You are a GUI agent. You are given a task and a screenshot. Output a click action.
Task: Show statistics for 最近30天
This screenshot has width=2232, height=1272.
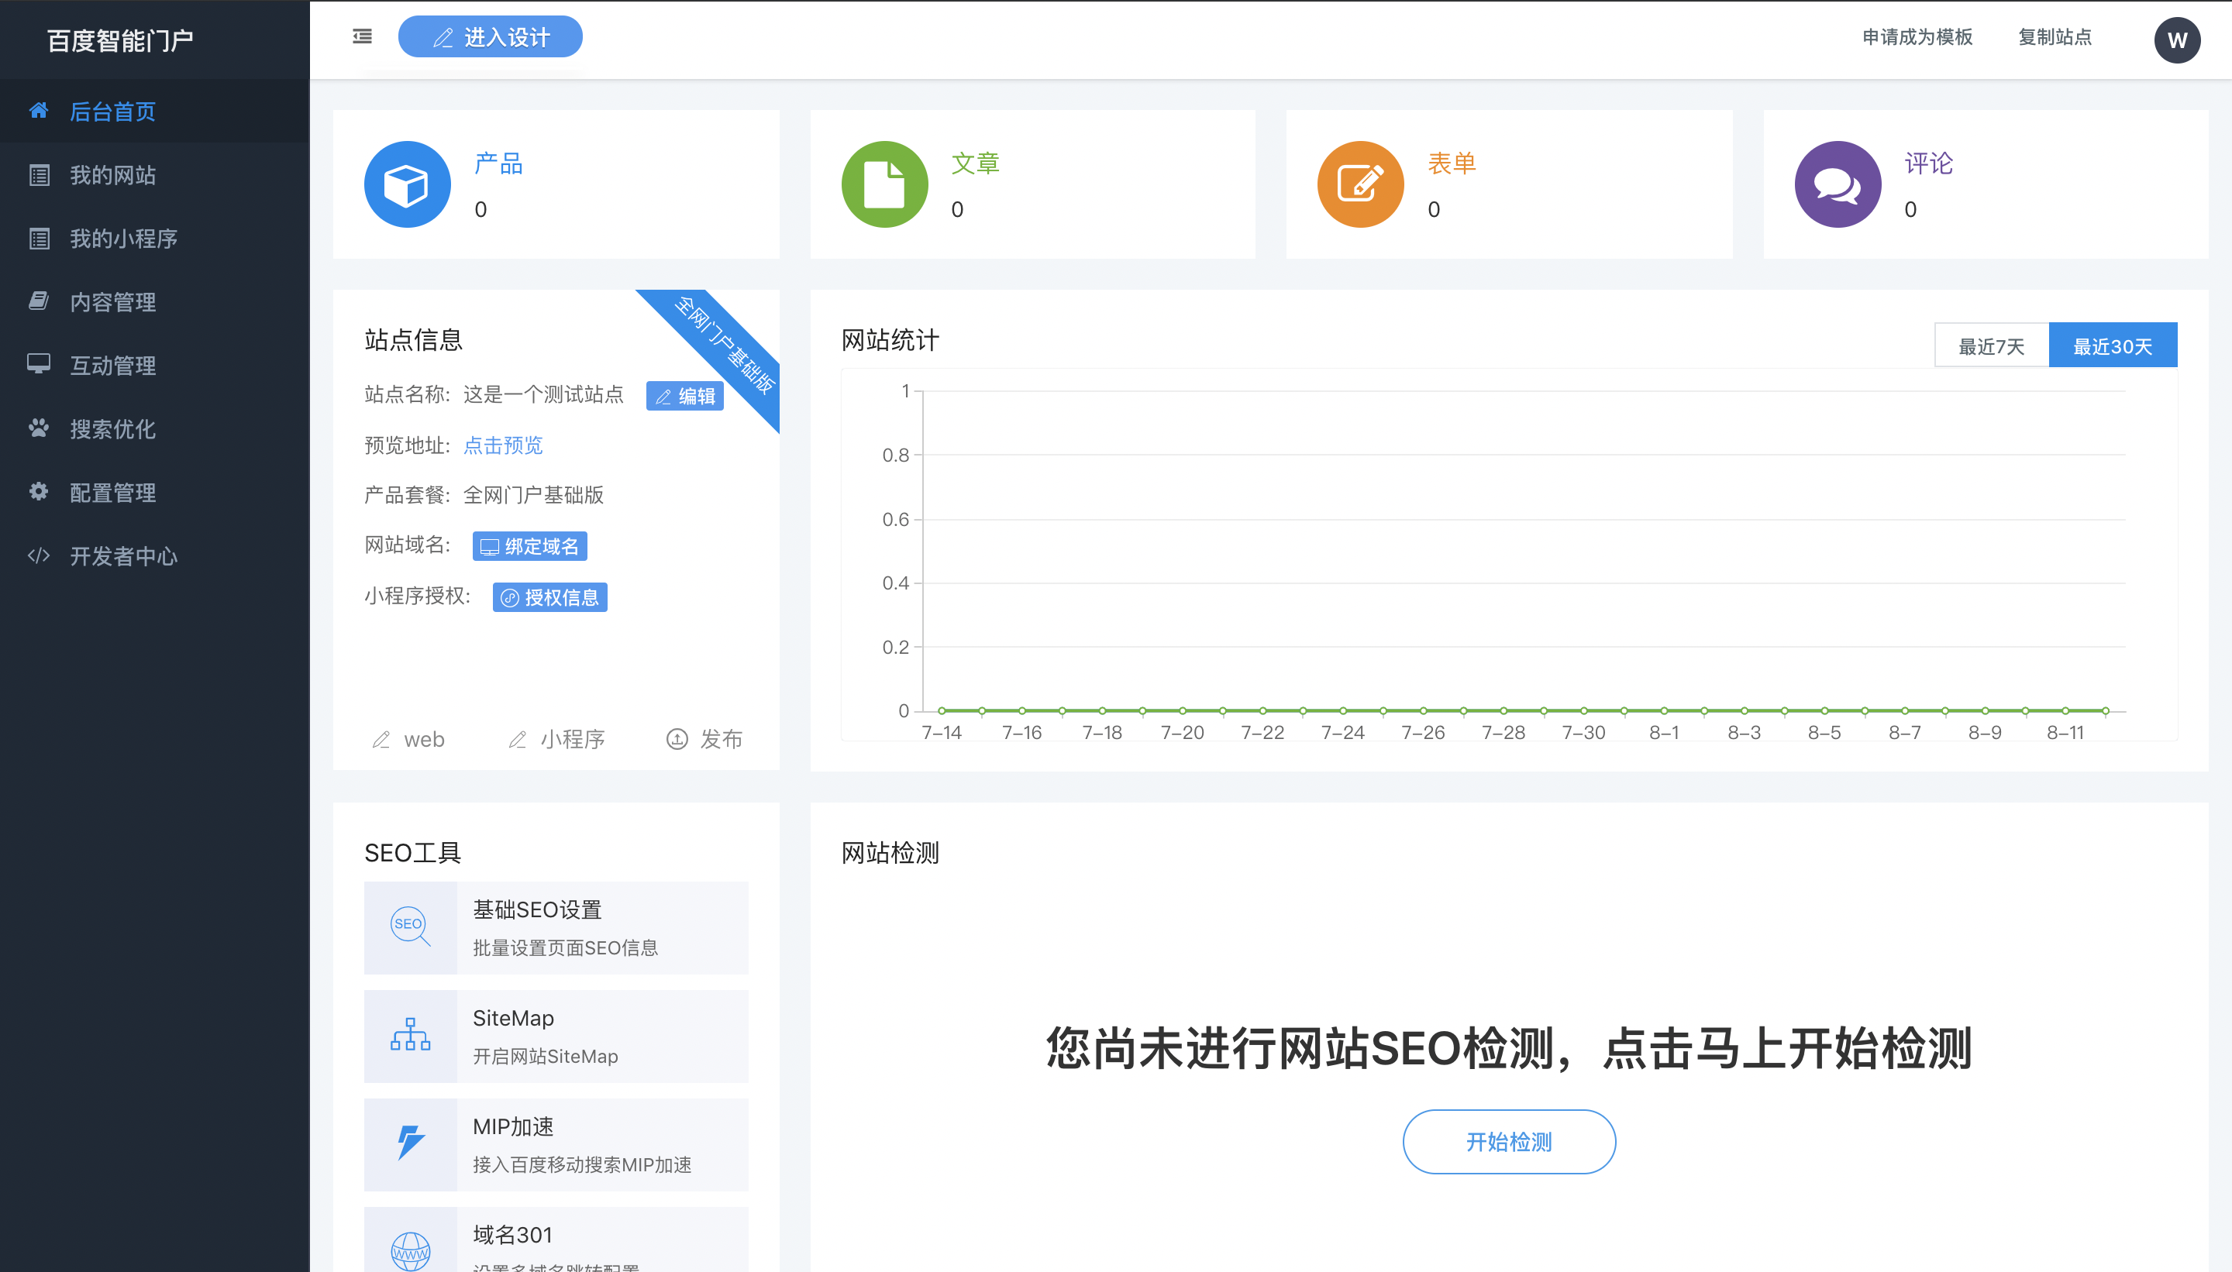tap(2113, 346)
